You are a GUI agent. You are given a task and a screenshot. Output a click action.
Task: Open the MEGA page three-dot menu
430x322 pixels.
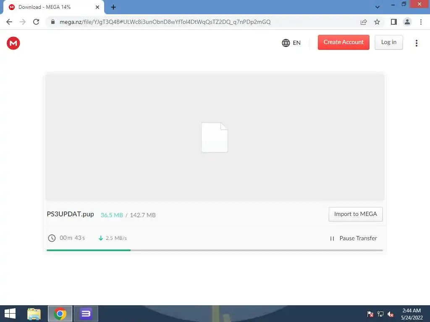coord(416,43)
